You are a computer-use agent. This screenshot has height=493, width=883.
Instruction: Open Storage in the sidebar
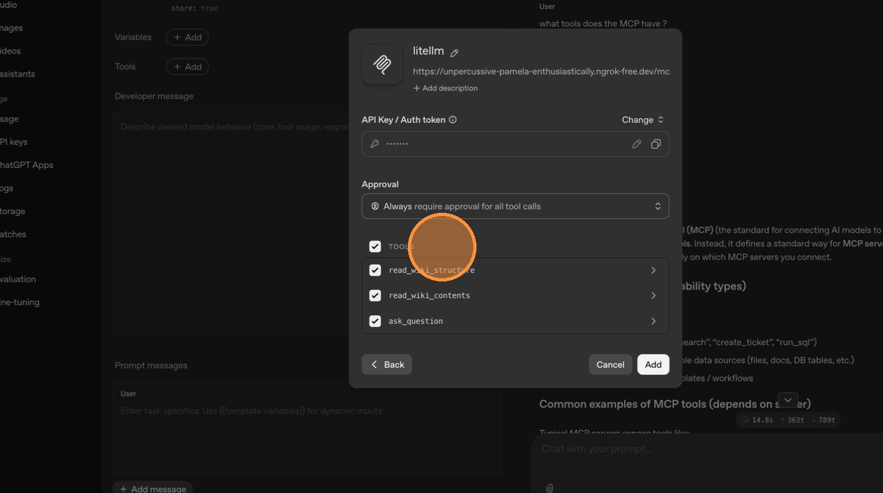click(x=12, y=211)
